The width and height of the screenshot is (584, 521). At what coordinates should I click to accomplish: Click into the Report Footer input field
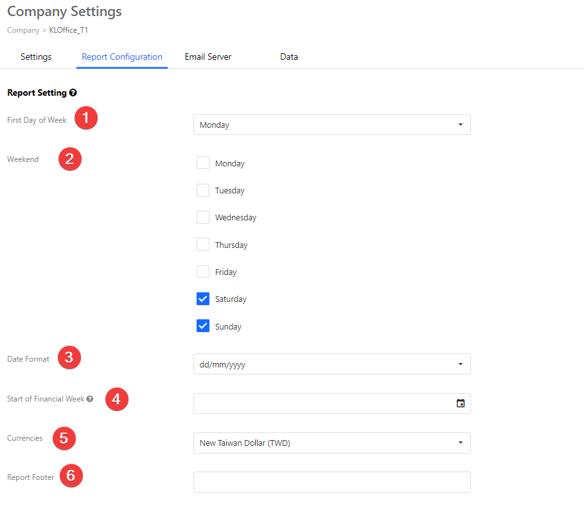(x=332, y=482)
